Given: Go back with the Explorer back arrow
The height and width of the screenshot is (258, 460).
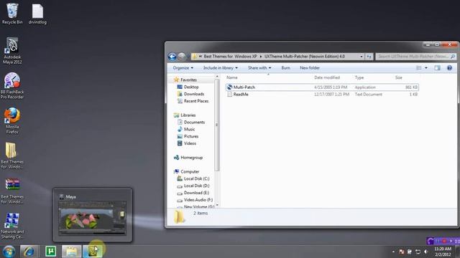Looking at the screenshot, I should (172, 57).
